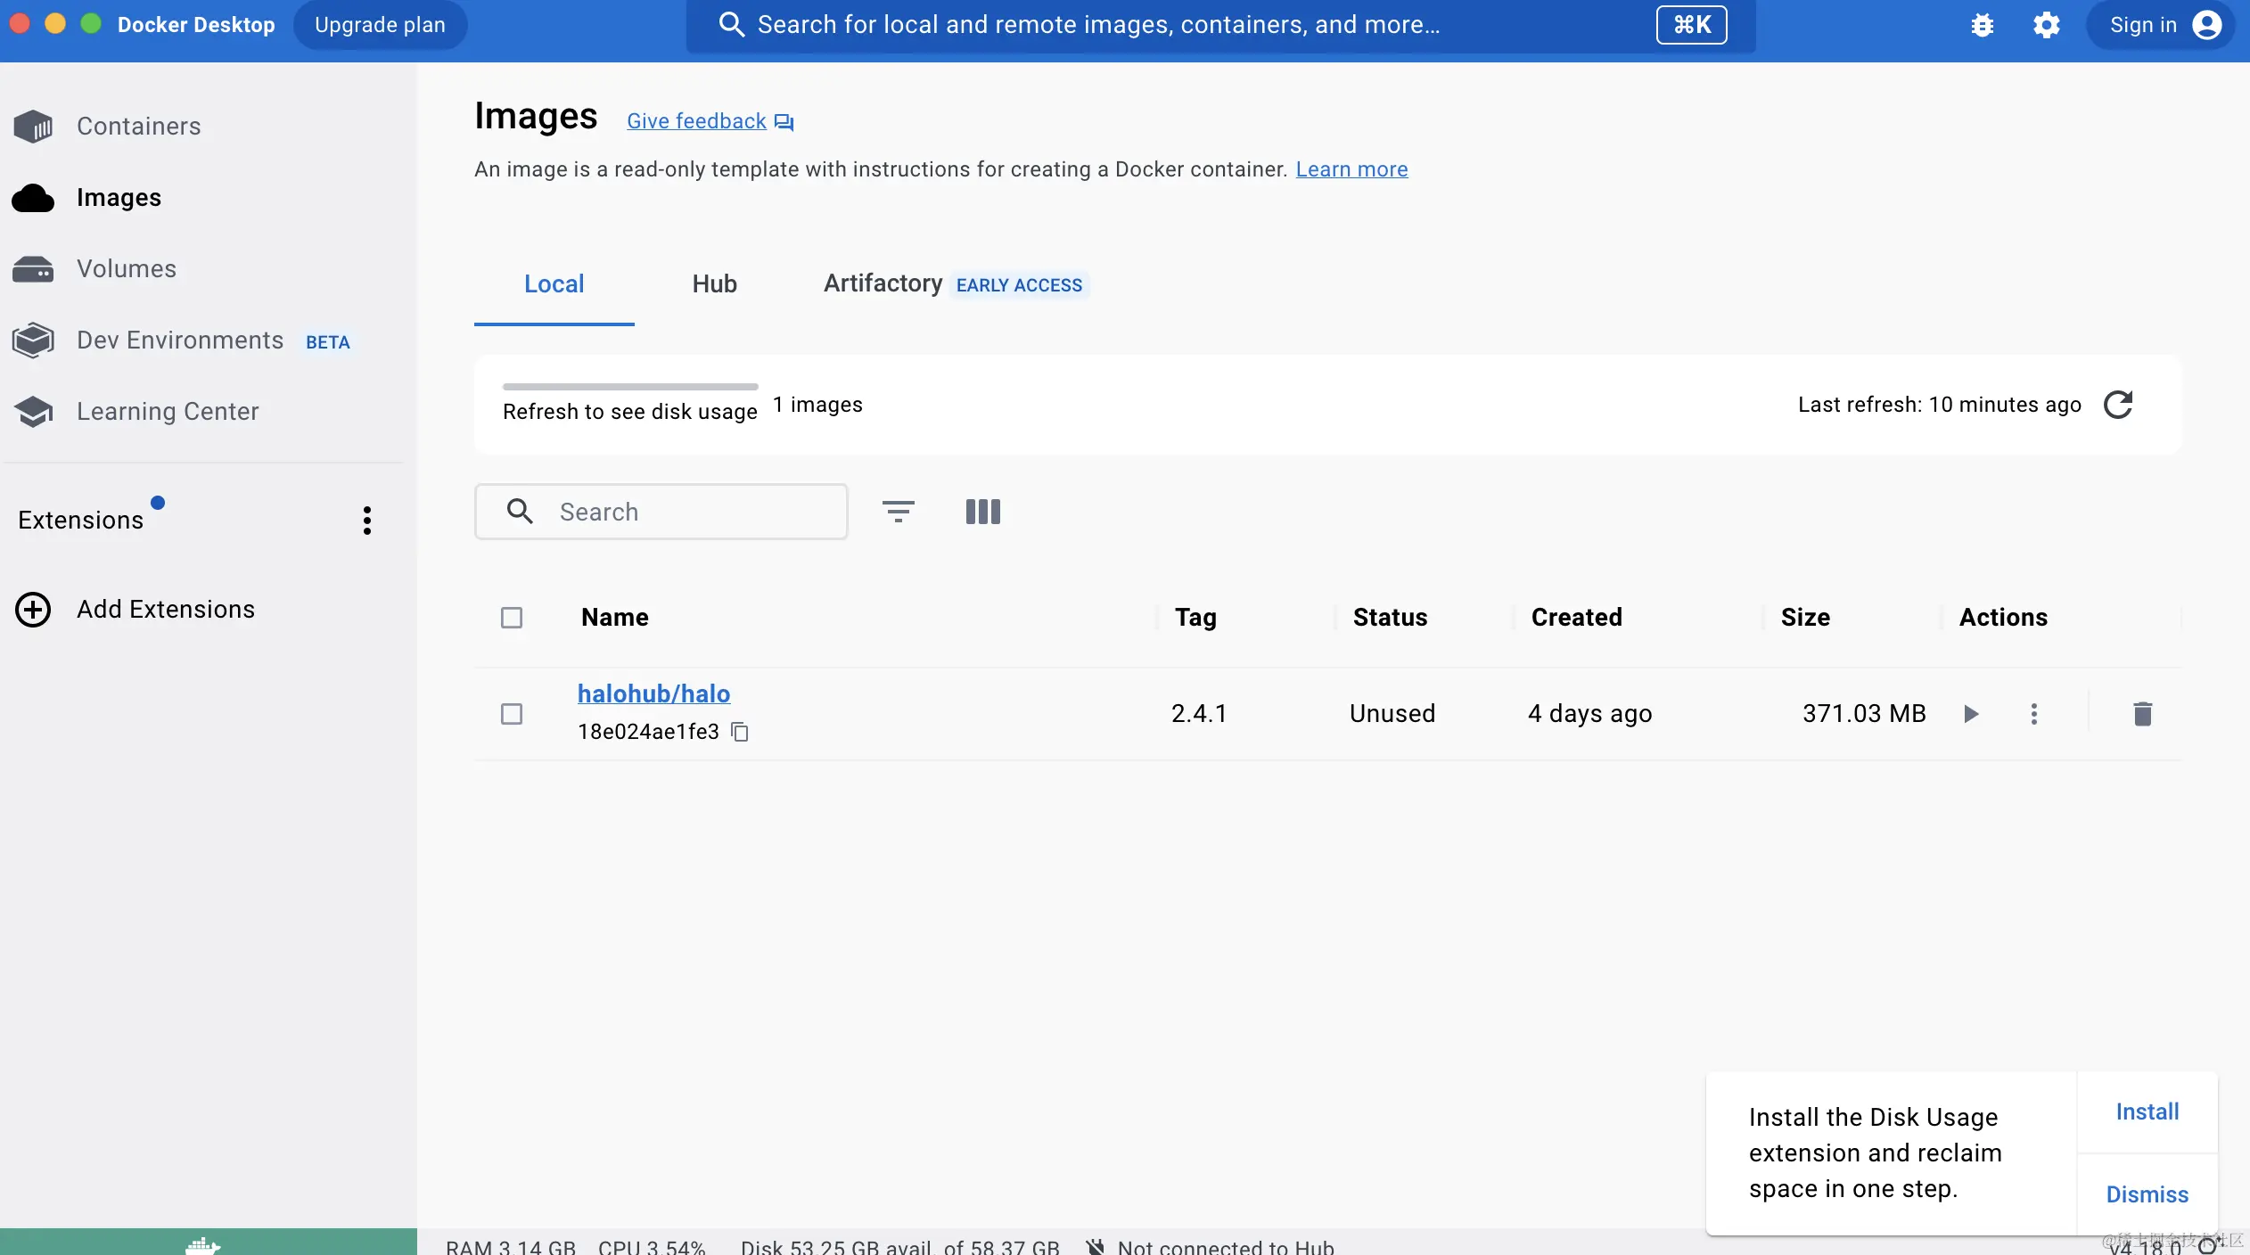Image resolution: width=2250 pixels, height=1255 pixels.
Task: Switch to the Hub tab
Action: pyautogui.click(x=714, y=284)
